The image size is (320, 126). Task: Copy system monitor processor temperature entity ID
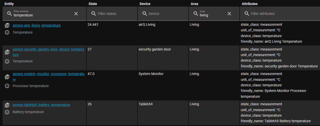[7, 77]
